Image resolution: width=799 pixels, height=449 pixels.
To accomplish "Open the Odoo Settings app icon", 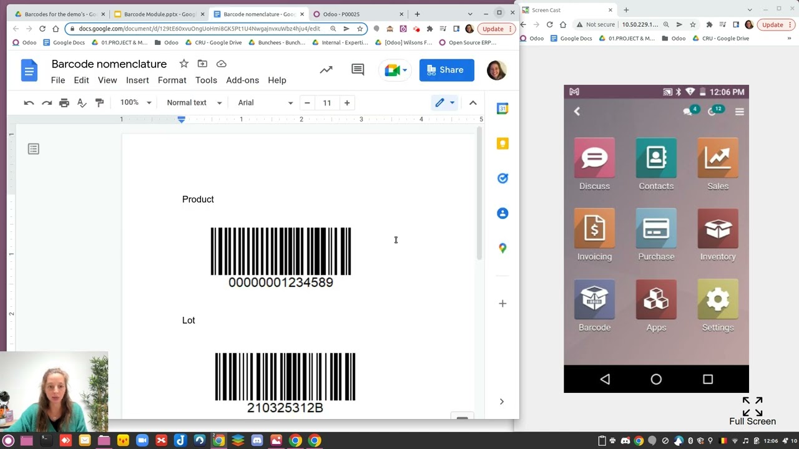I will pos(718,300).
